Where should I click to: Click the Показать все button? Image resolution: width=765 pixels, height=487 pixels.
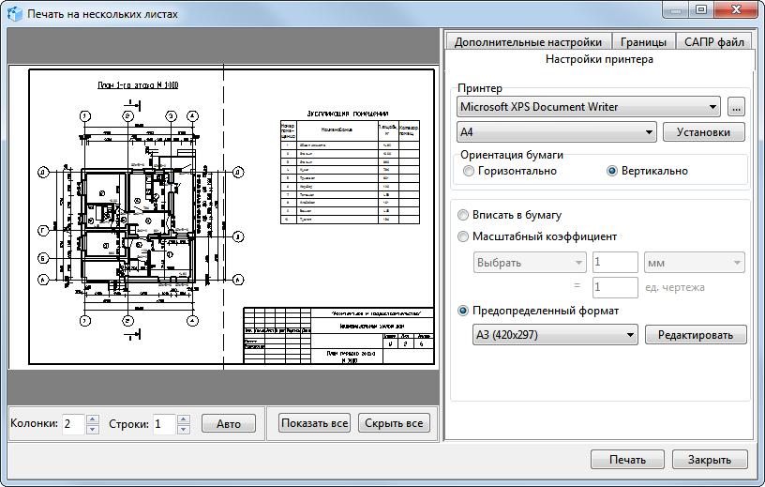click(315, 424)
